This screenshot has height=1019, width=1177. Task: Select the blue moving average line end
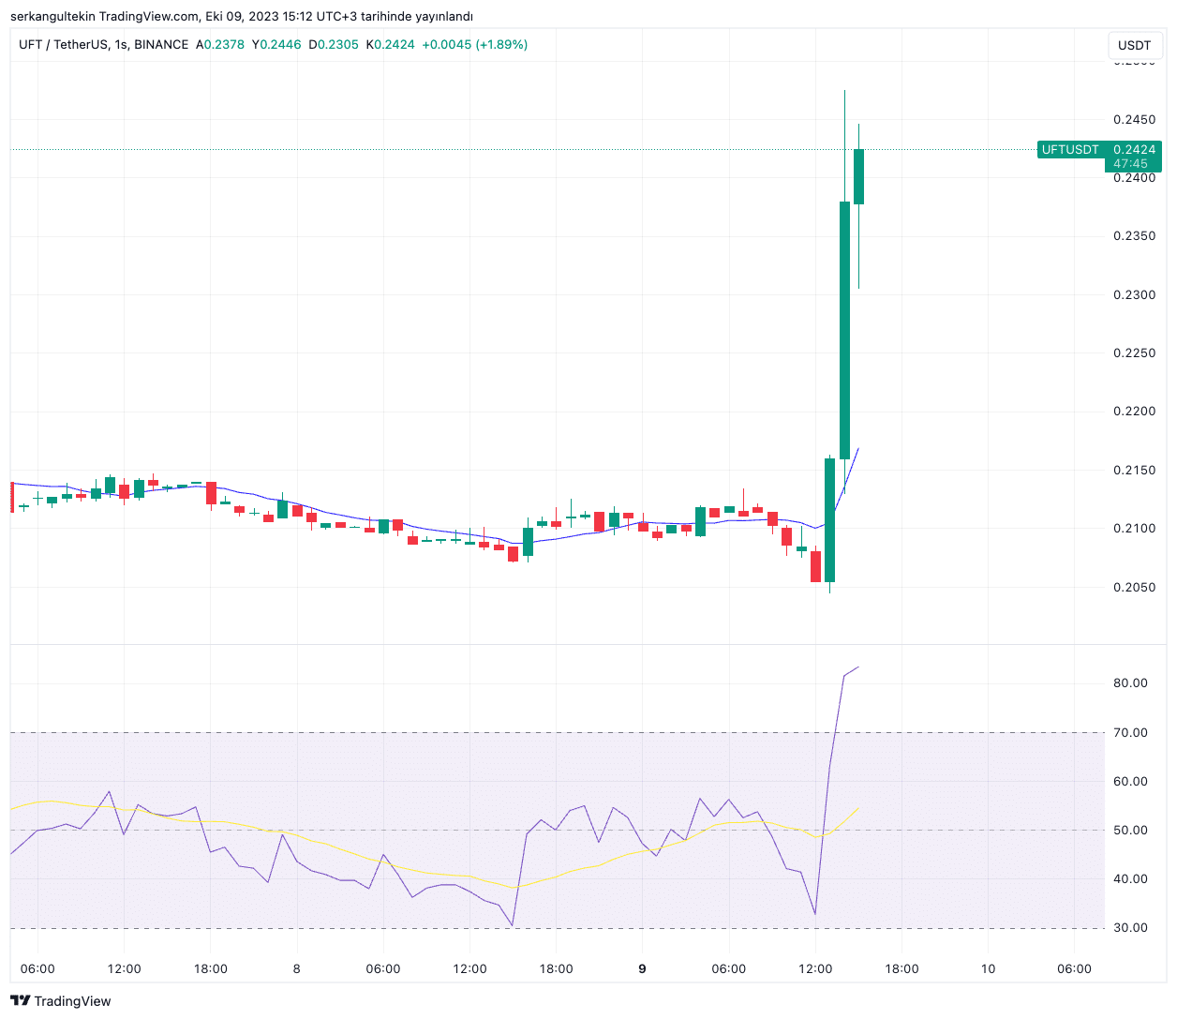(857, 450)
